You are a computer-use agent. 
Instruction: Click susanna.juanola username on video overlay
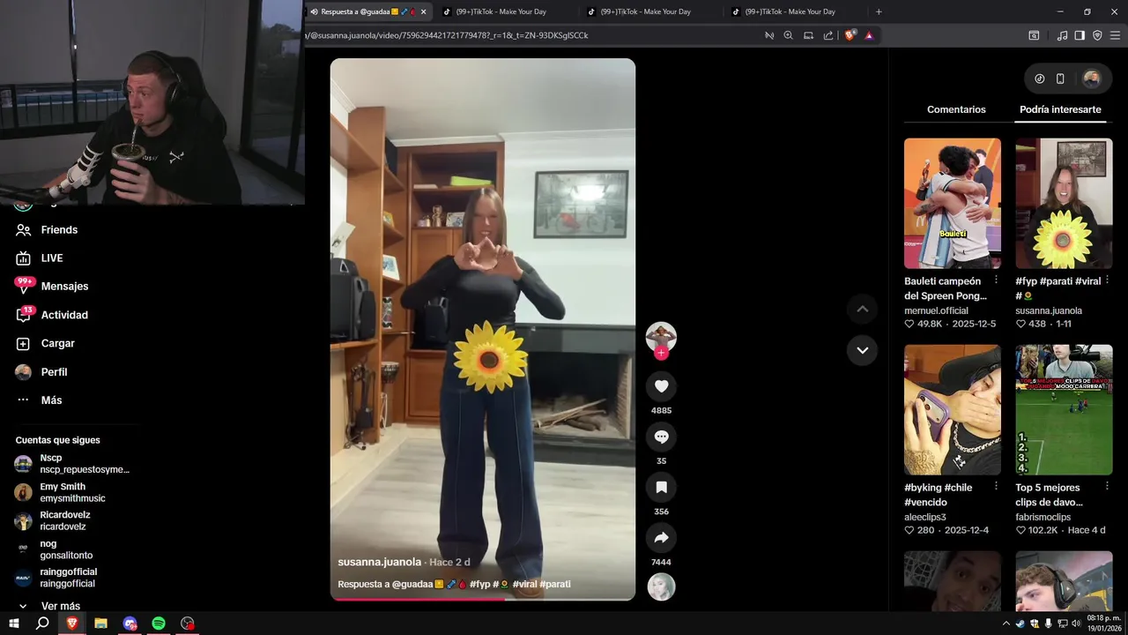pyautogui.click(x=379, y=562)
